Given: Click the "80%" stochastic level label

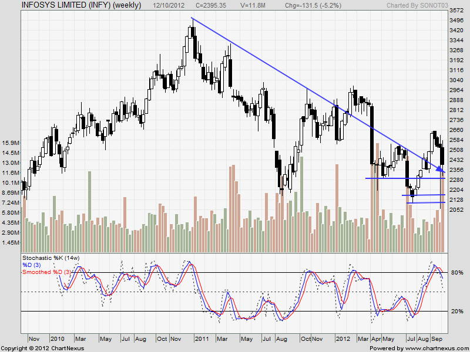Looking at the screenshot, I should coord(457,273).
